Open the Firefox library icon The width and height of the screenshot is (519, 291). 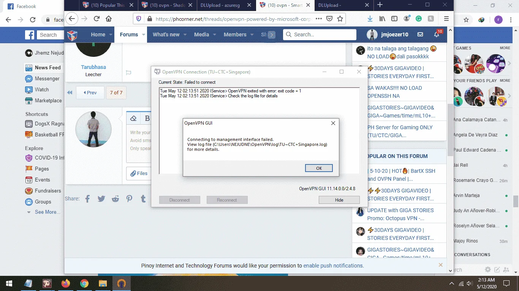point(382,19)
